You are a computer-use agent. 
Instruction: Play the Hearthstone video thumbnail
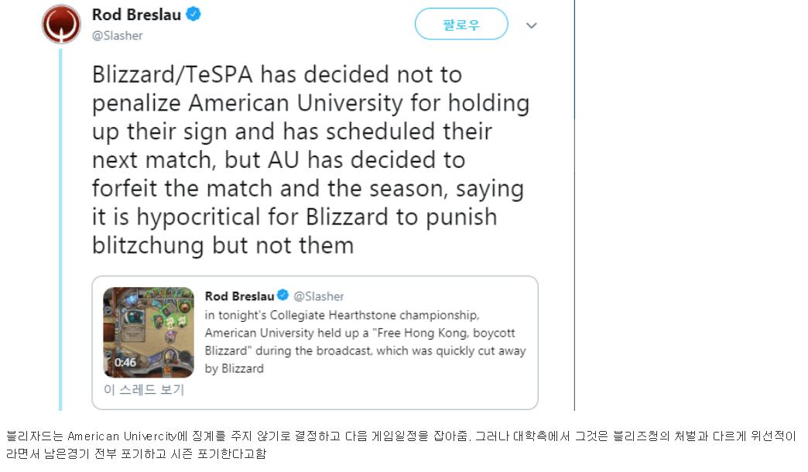tap(148, 332)
